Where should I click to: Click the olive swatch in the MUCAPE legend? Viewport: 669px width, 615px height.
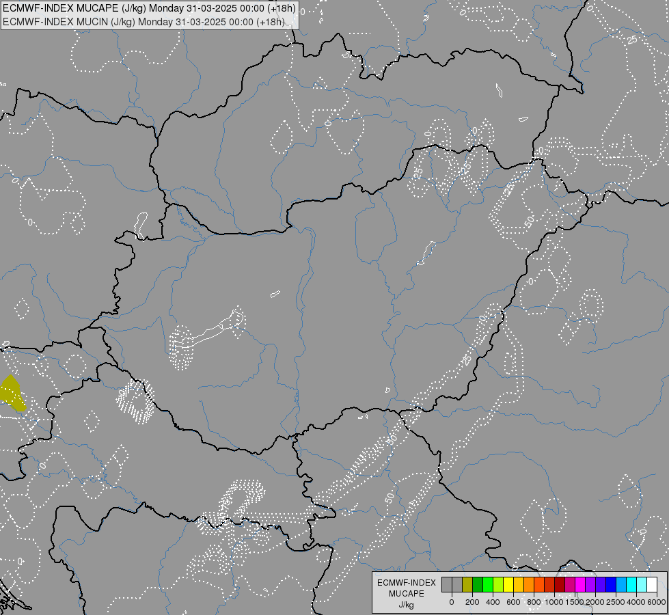pyautogui.click(x=467, y=585)
